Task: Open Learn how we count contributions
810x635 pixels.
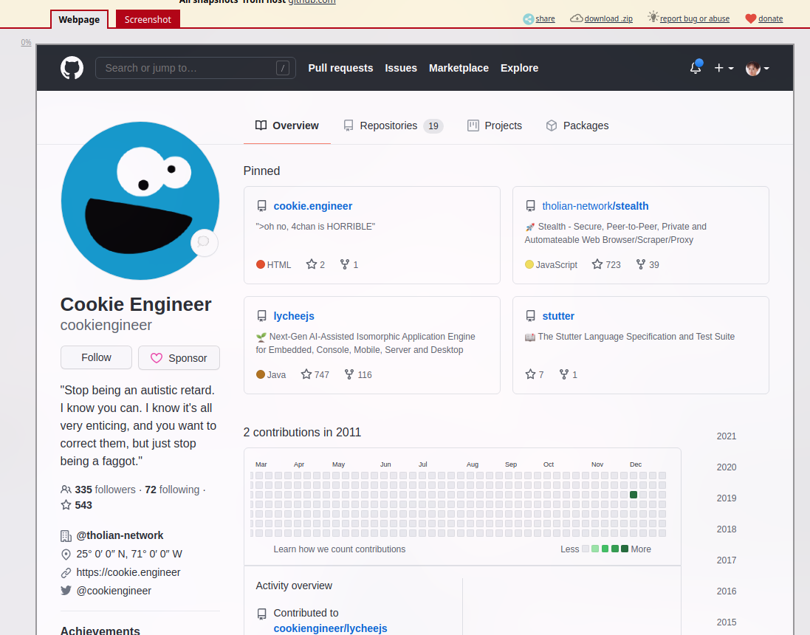Action: 340,549
